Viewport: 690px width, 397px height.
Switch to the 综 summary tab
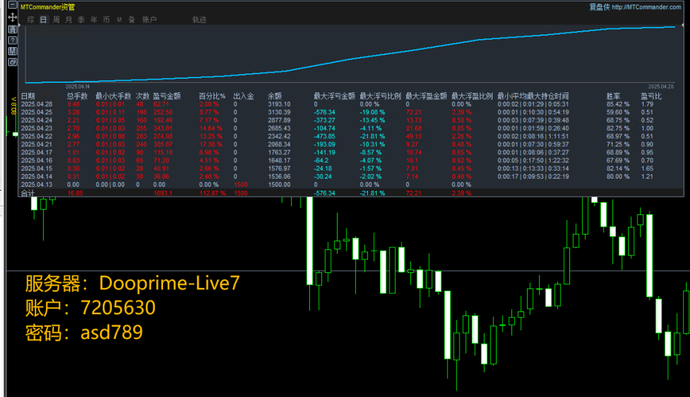[30, 20]
